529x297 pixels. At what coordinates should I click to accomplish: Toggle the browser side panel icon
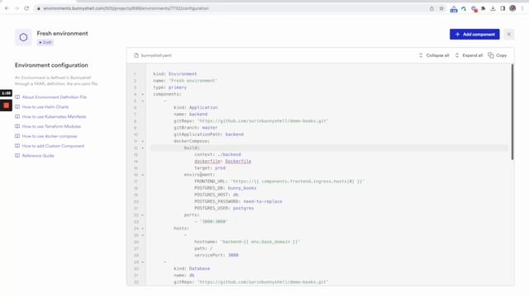click(x=503, y=8)
